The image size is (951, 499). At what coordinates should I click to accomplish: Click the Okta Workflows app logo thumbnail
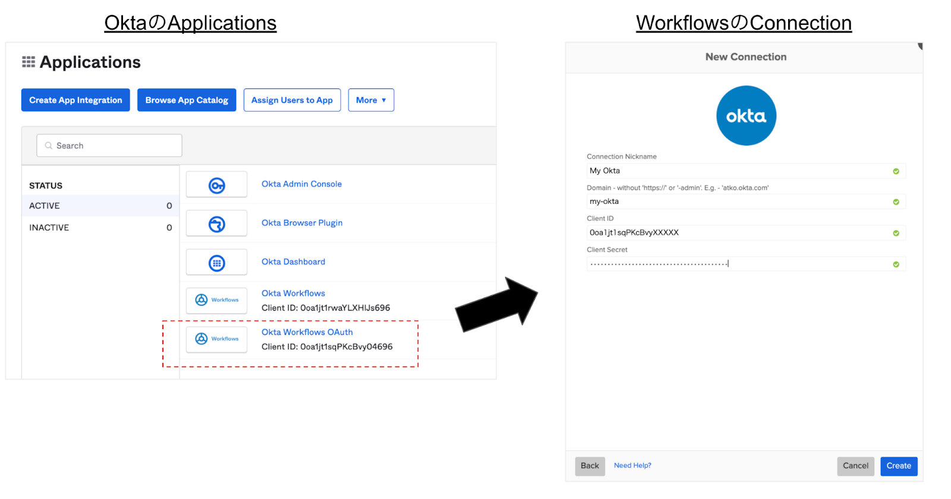(x=217, y=300)
